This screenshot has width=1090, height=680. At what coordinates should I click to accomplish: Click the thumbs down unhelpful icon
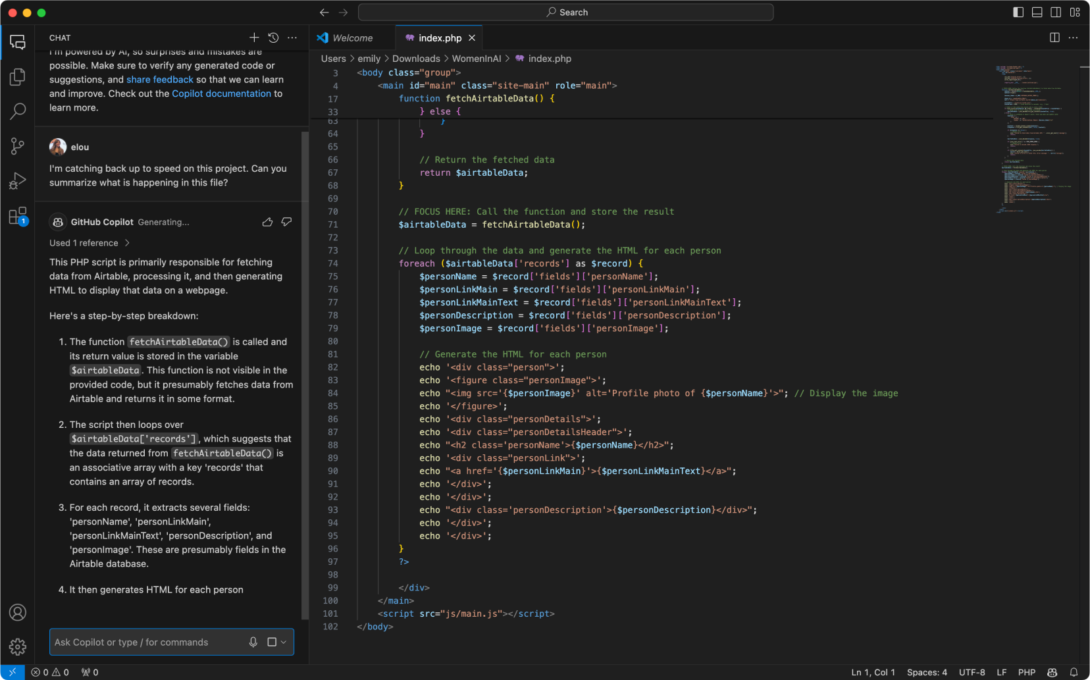(286, 222)
